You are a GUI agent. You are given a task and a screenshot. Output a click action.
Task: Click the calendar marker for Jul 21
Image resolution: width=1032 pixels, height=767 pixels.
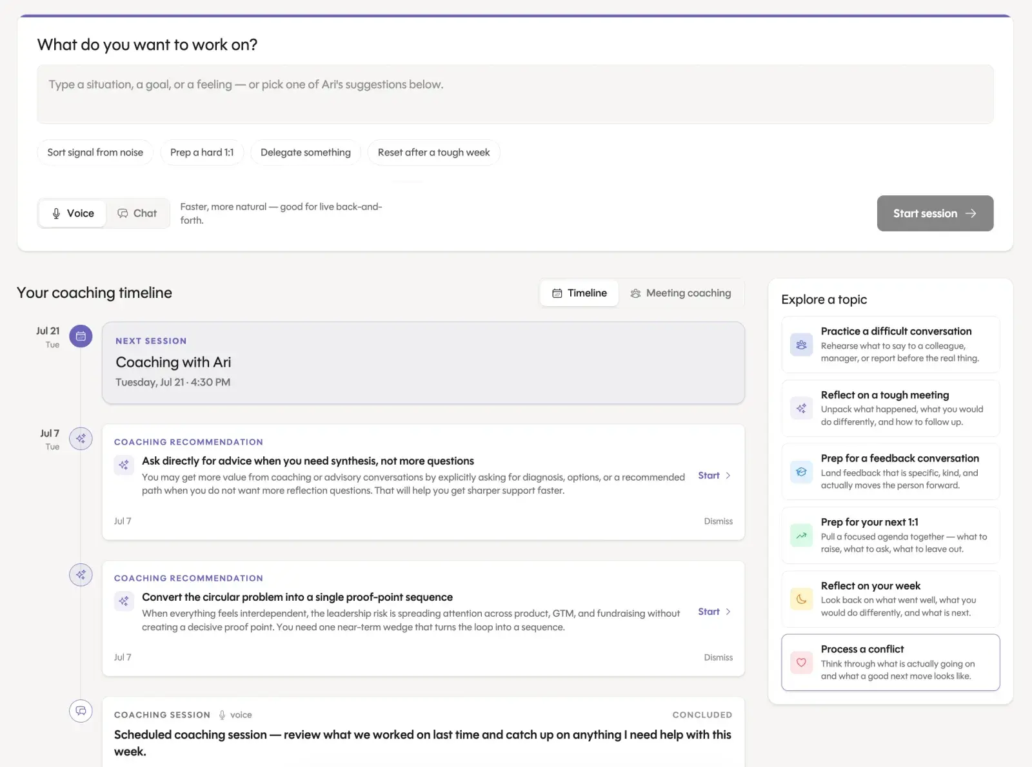pos(81,336)
